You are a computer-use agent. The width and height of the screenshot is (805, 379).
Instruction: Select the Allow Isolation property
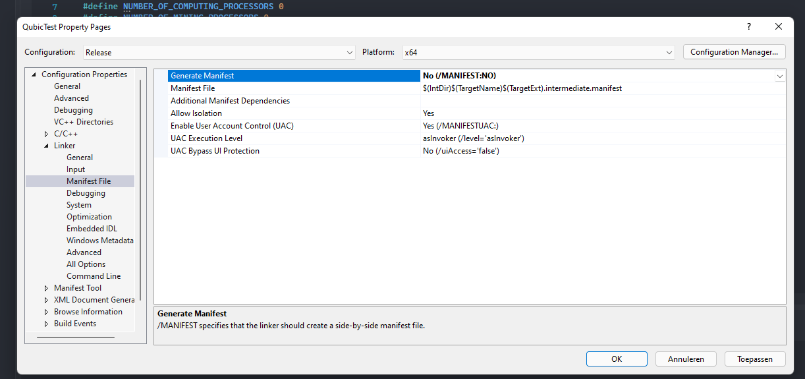(x=196, y=113)
